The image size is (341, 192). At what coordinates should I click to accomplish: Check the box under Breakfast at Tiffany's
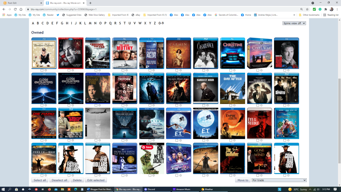click(x=42, y=70)
